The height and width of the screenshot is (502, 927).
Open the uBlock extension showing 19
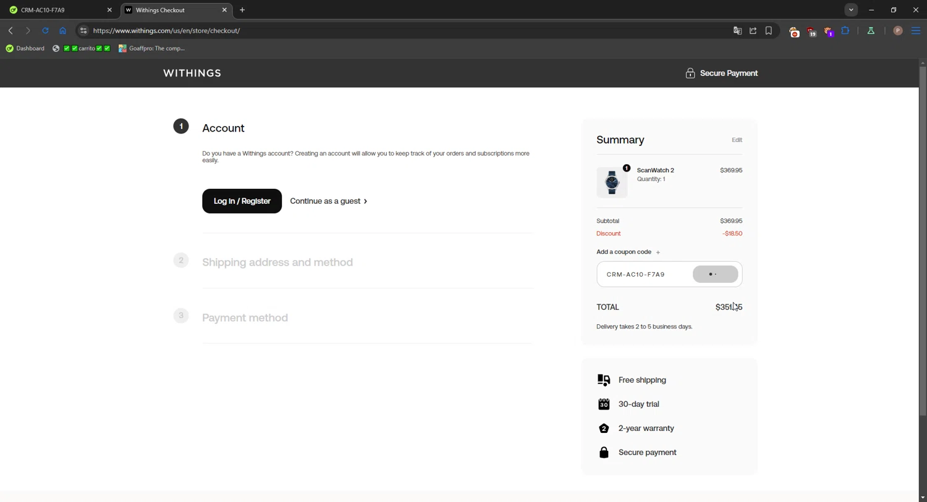point(811,31)
